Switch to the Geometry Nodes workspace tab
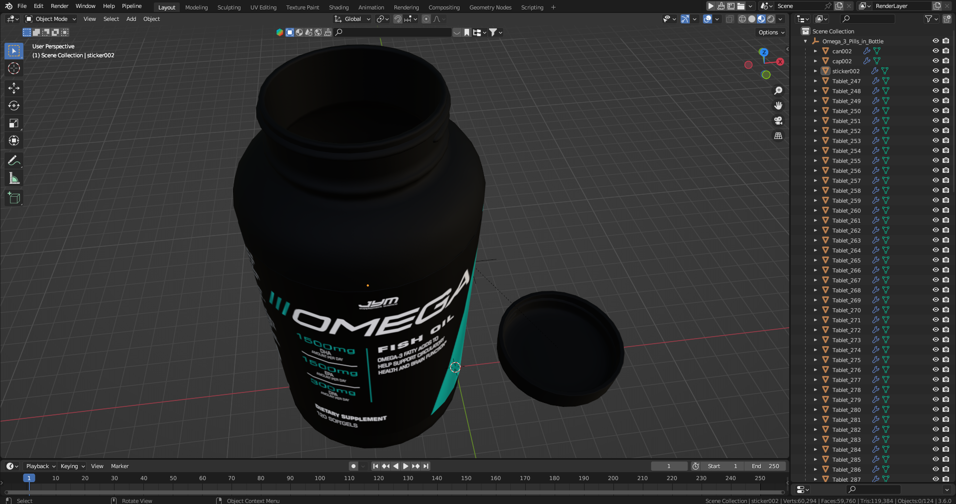This screenshot has height=504, width=956. click(490, 7)
